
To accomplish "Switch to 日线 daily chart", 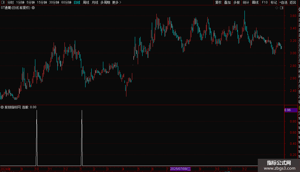I will 77,2.
